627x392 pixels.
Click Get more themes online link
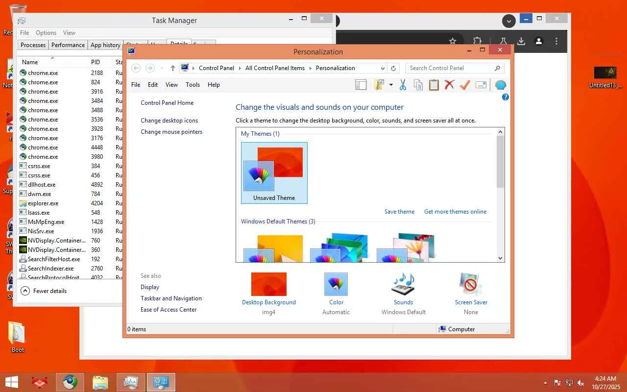point(456,212)
